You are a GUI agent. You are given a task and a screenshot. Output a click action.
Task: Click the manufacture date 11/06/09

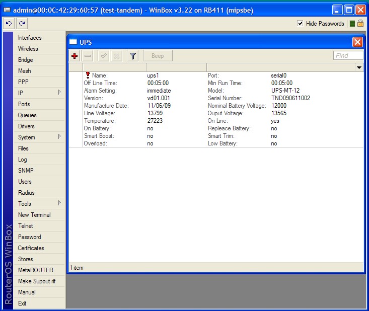[x=159, y=106]
